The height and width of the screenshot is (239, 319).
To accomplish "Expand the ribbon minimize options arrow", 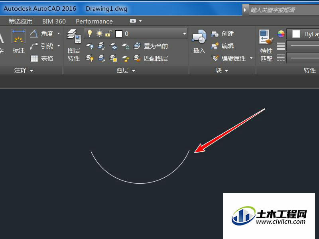I will [140, 21].
